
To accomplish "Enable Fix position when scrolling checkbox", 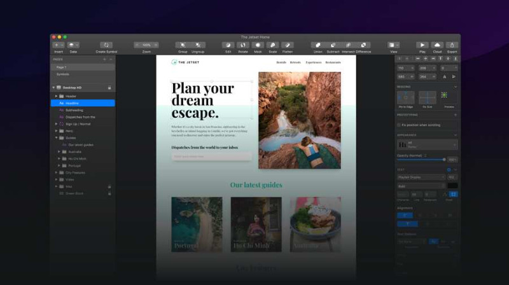I will pyautogui.click(x=399, y=125).
